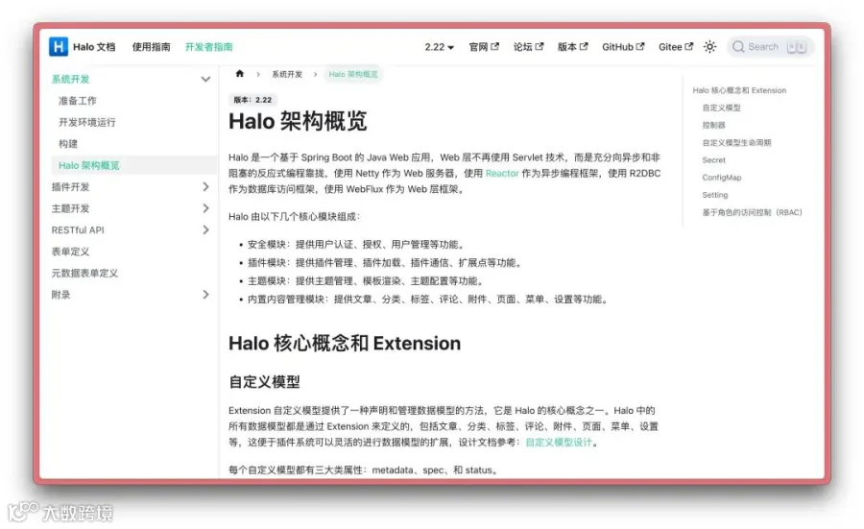
Task: Click the Halo blue H logo
Action: click(x=59, y=47)
